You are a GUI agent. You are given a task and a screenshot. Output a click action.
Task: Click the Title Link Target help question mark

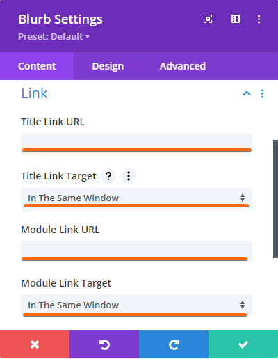[108, 176]
